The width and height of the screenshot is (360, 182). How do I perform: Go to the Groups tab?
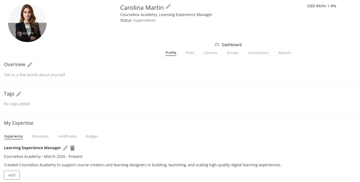tap(233, 53)
